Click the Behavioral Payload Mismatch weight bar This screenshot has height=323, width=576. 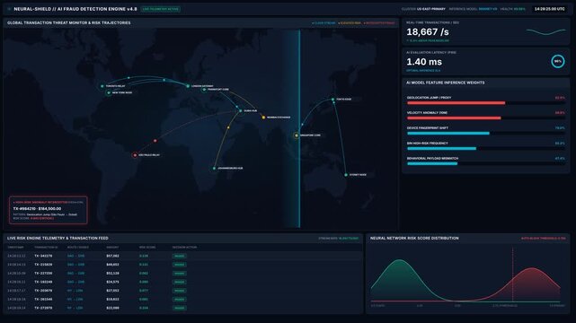pos(485,164)
